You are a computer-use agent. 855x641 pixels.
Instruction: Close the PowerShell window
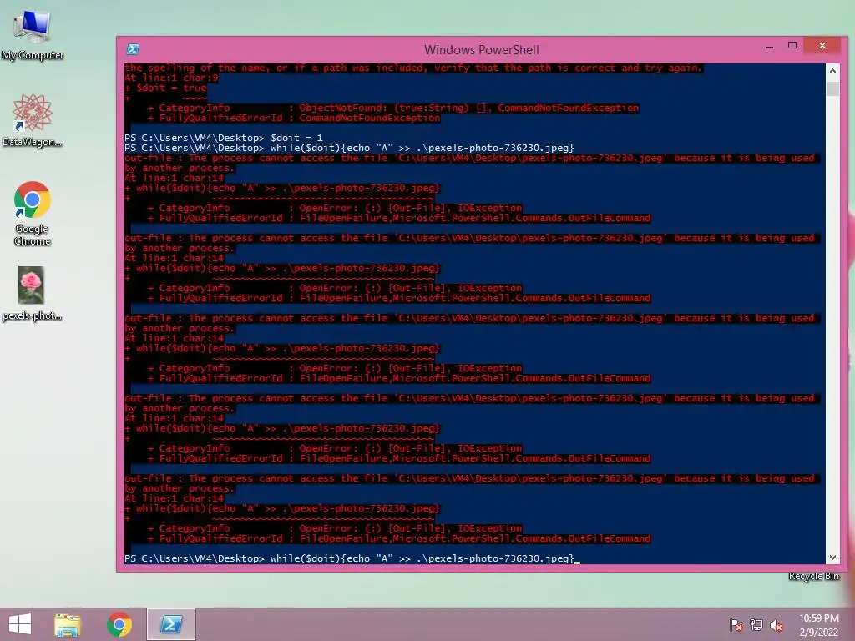(x=822, y=46)
